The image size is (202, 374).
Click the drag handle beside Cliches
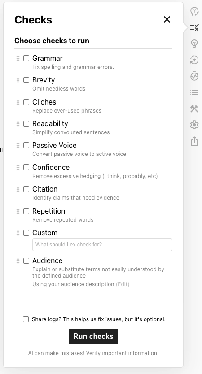18,102
